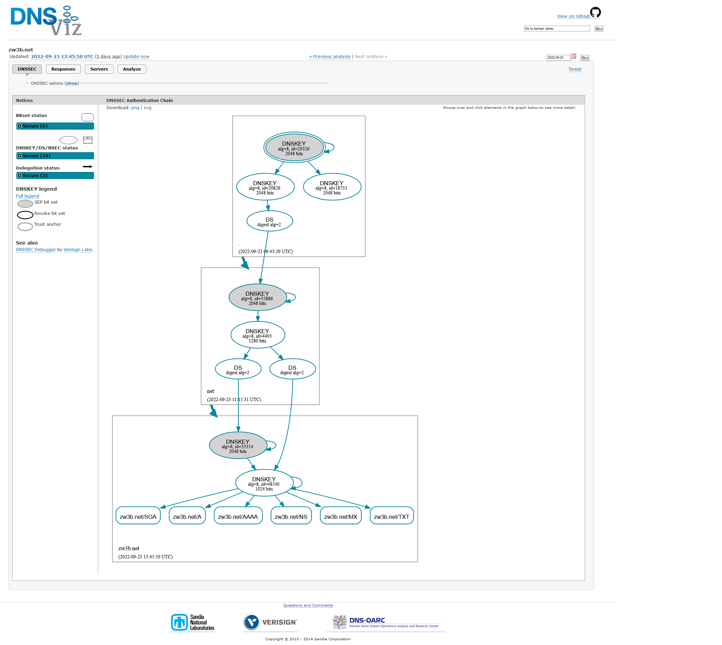Open the Previous analysis link
This screenshot has width=722, height=645.
(330, 57)
